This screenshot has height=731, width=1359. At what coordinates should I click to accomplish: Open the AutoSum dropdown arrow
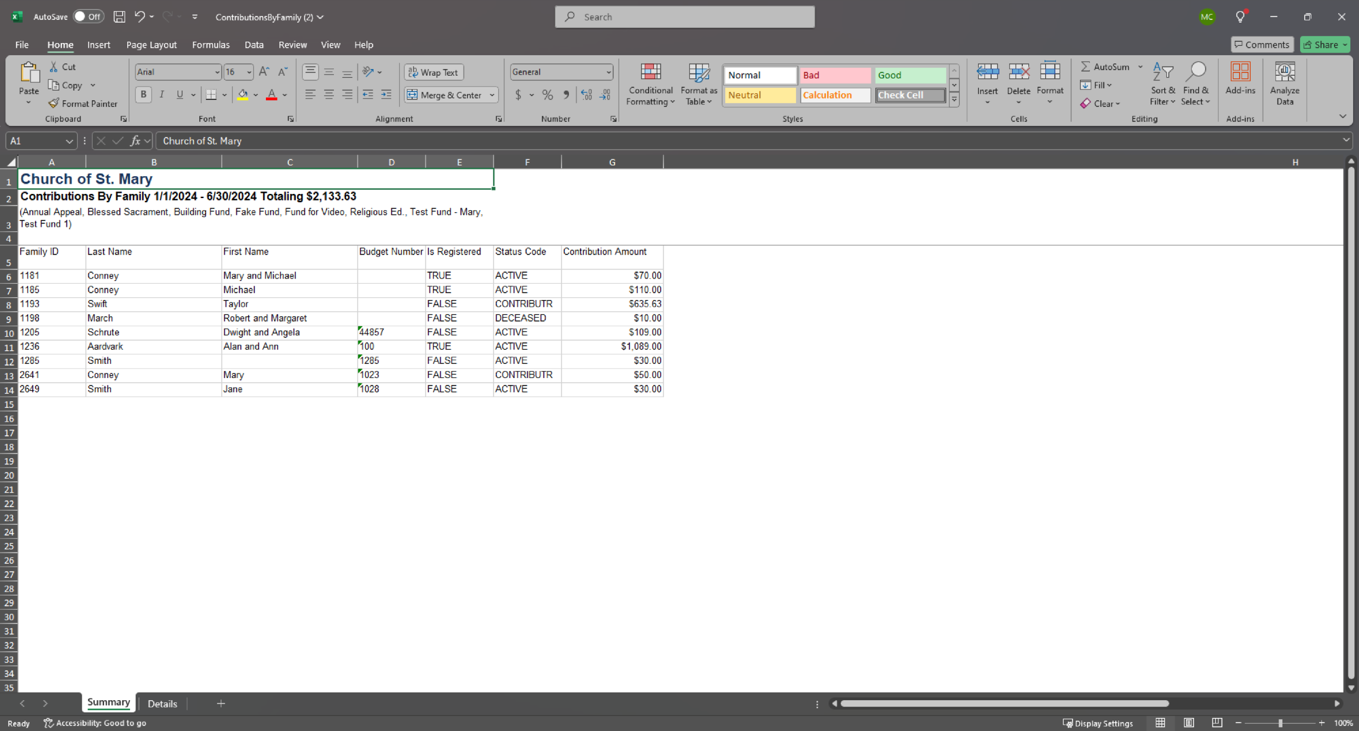(x=1140, y=67)
